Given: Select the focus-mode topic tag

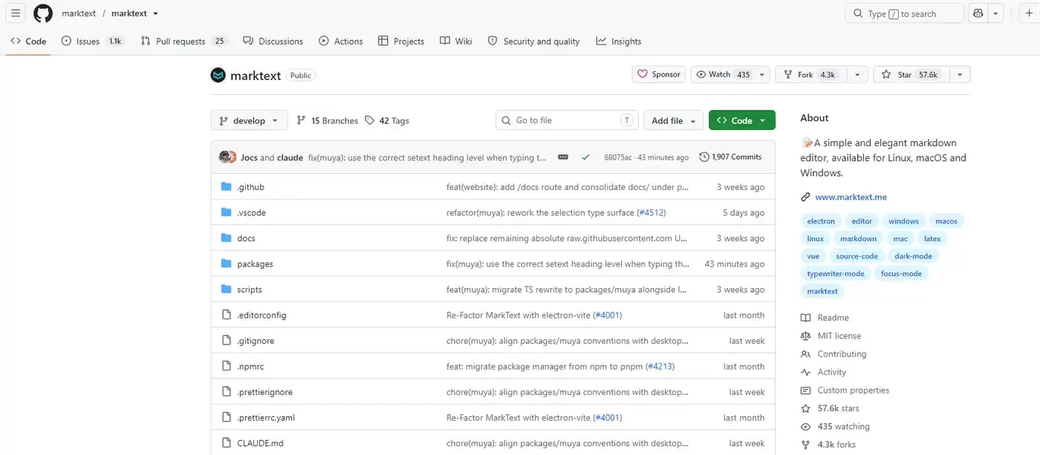Looking at the screenshot, I should [901, 274].
